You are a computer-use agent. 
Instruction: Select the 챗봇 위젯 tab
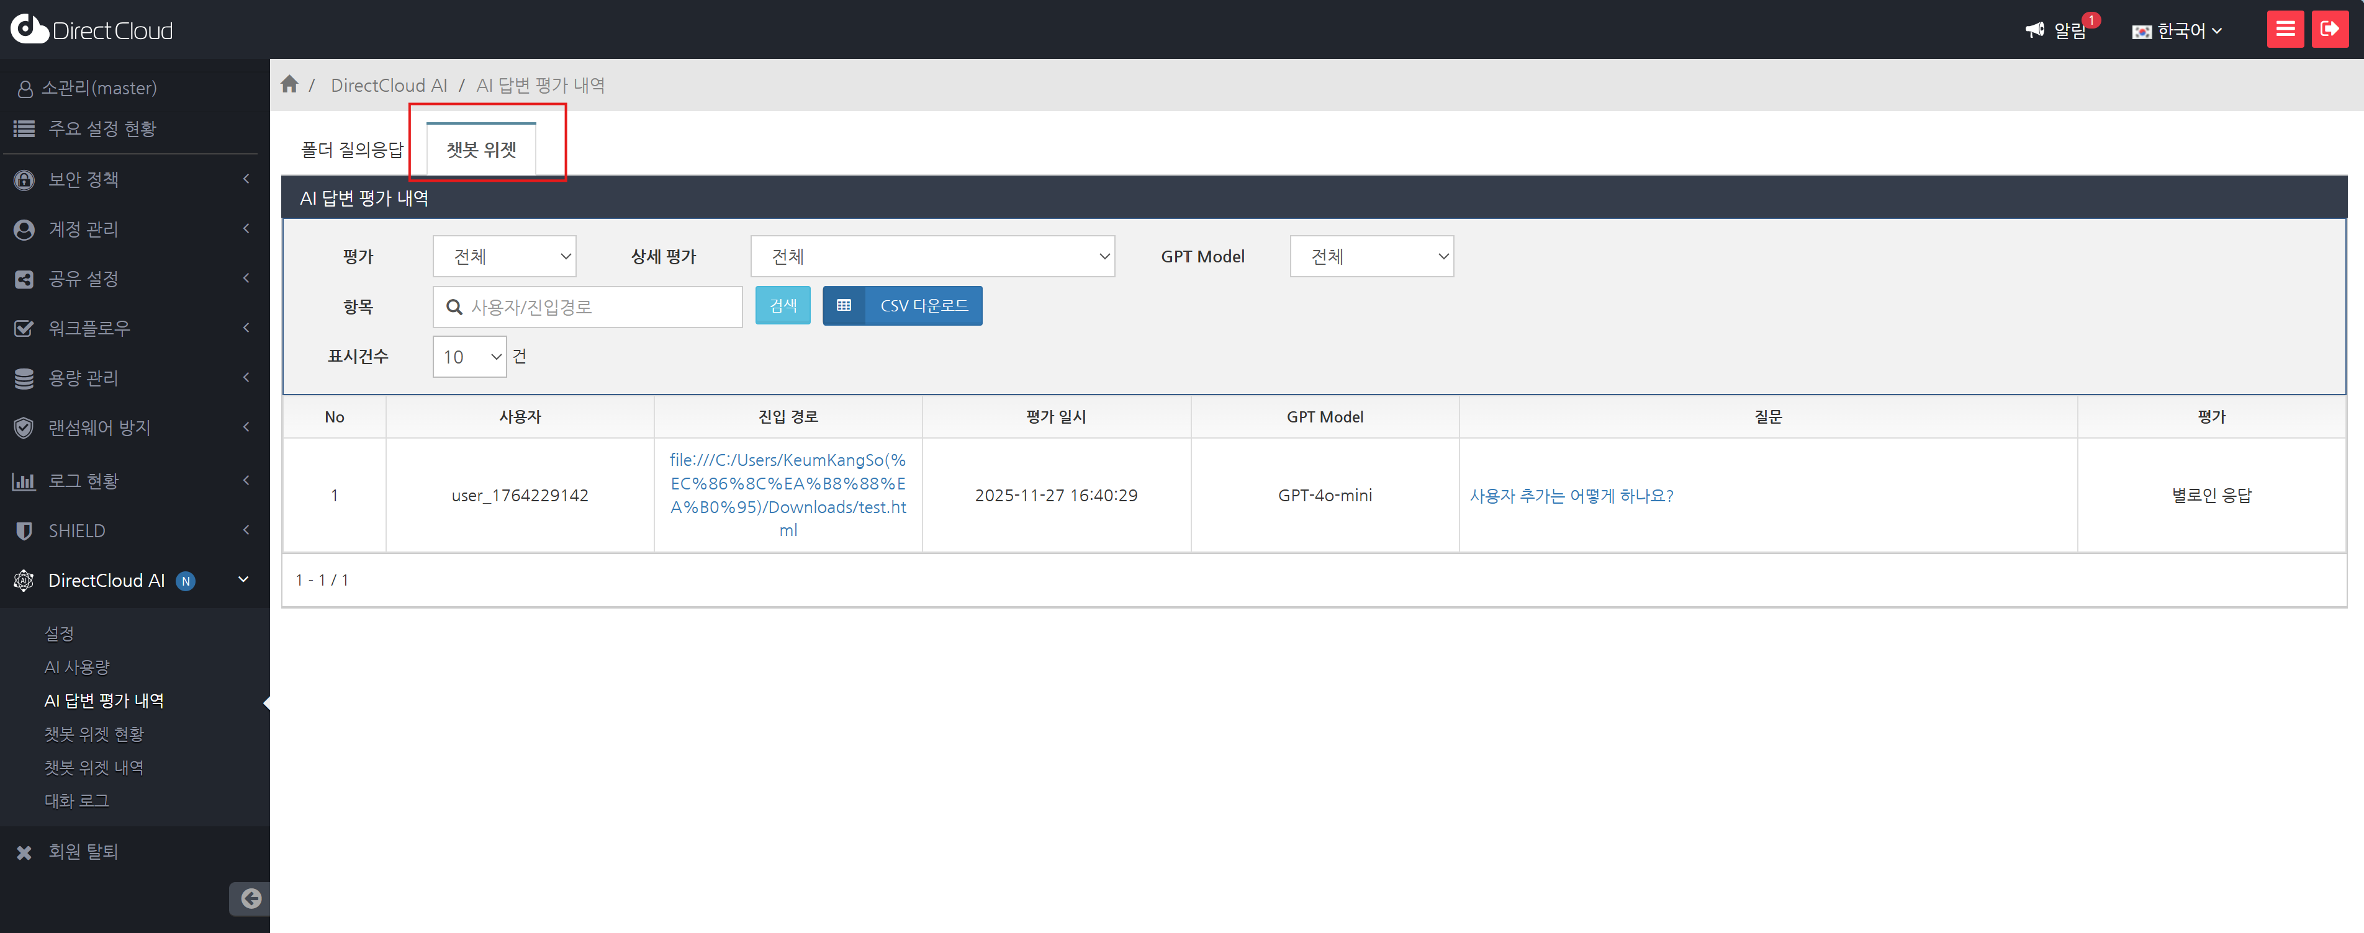click(482, 150)
